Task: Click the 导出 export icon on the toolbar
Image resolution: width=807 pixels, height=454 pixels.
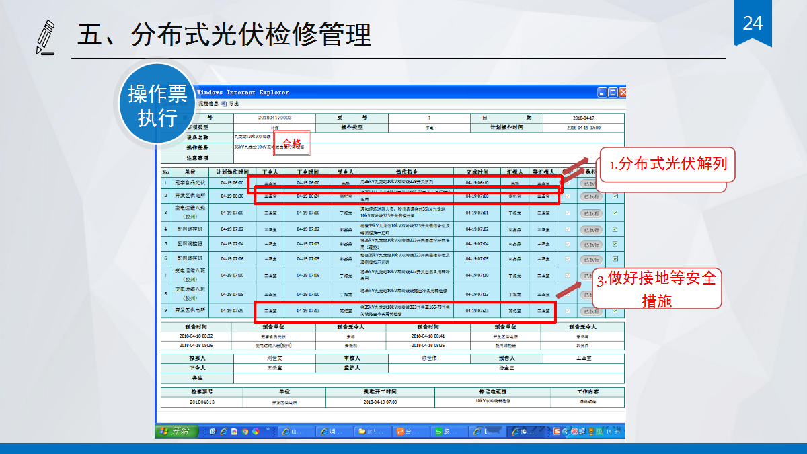Action: click(x=223, y=102)
